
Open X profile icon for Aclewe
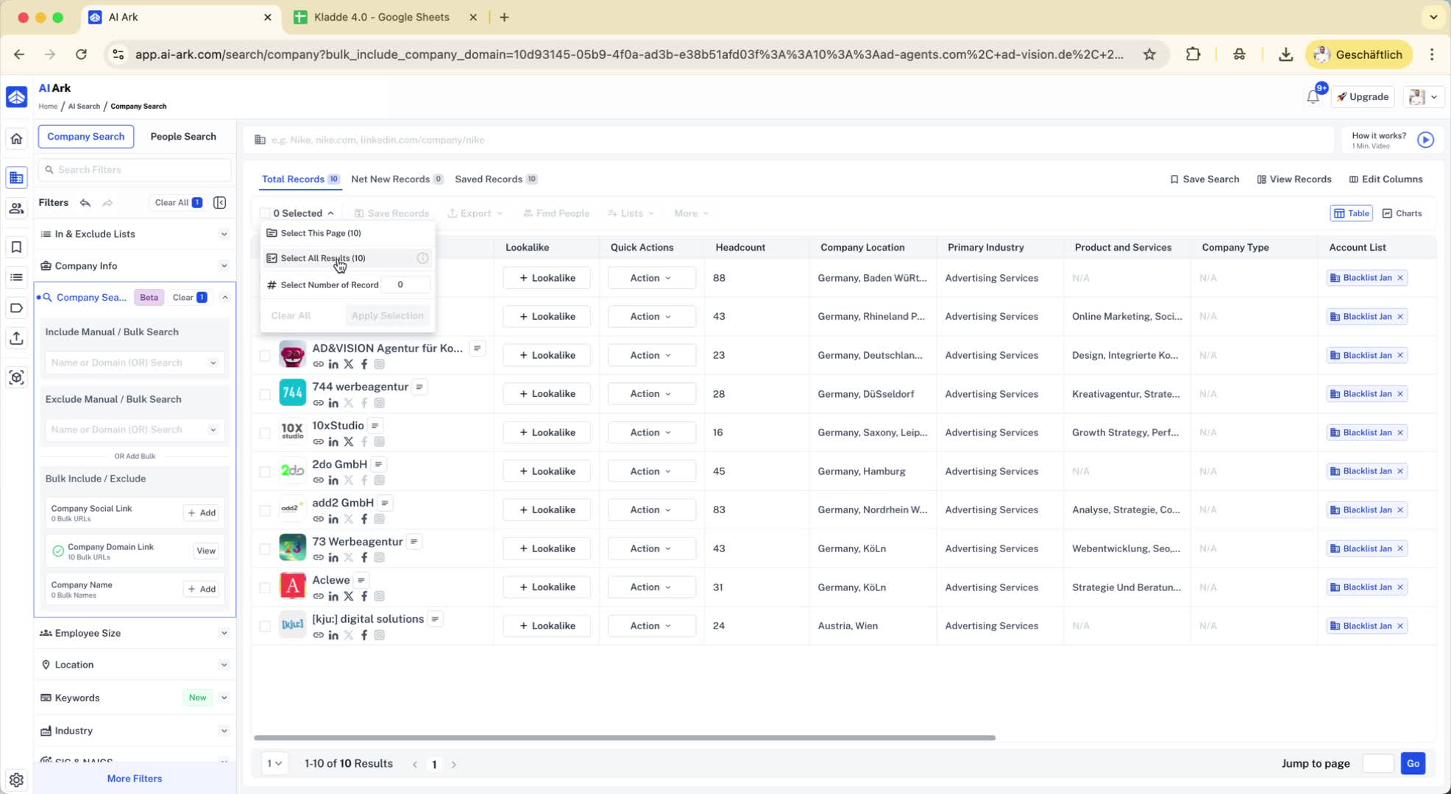[x=349, y=596]
